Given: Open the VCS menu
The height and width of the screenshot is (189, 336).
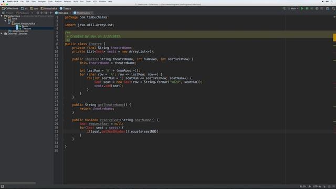Looking at the screenshot, I should point(94,1).
